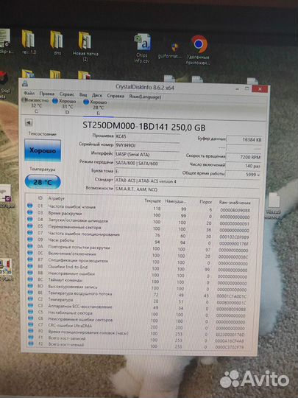Image resolution: width=298 pixels, height=398 pixels.
Task: Click status circle of attribute C2 Температура
Action: tap(30, 298)
